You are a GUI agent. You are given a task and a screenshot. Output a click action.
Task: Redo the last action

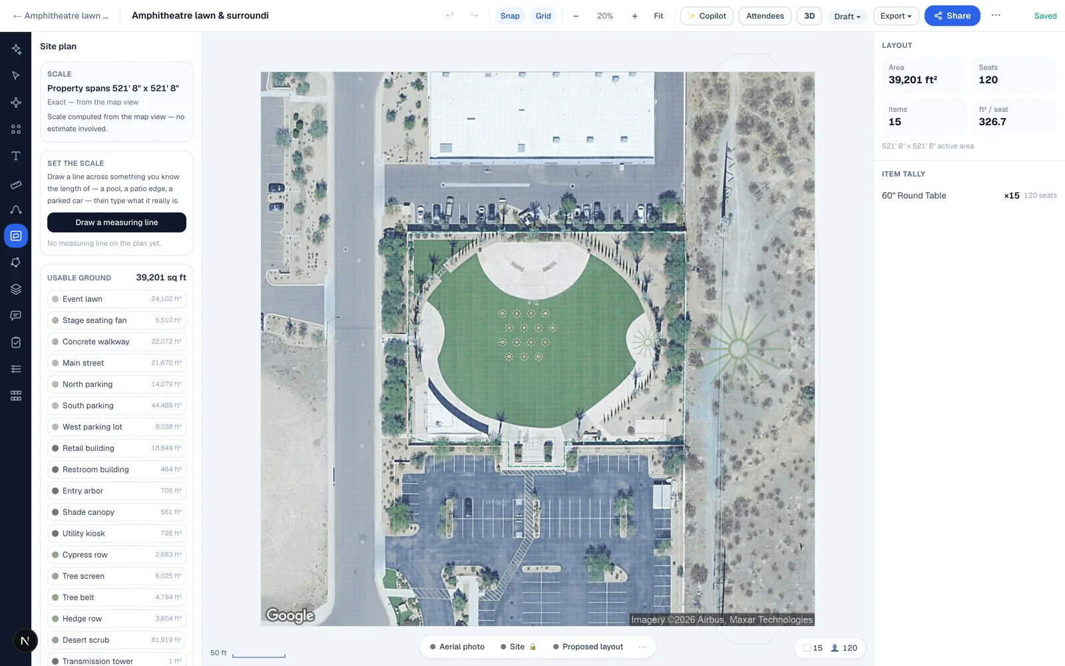(x=474, y=15)
